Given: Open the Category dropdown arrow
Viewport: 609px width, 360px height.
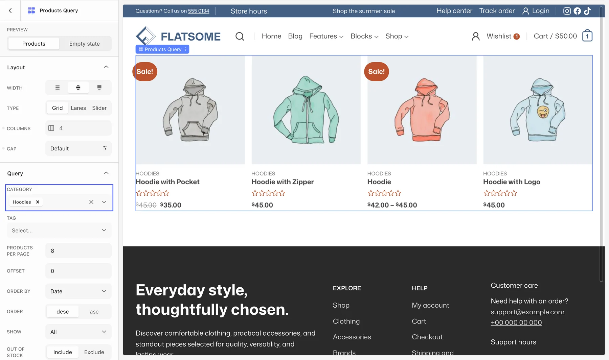Looking at the screenshot, I should [104, 202].
